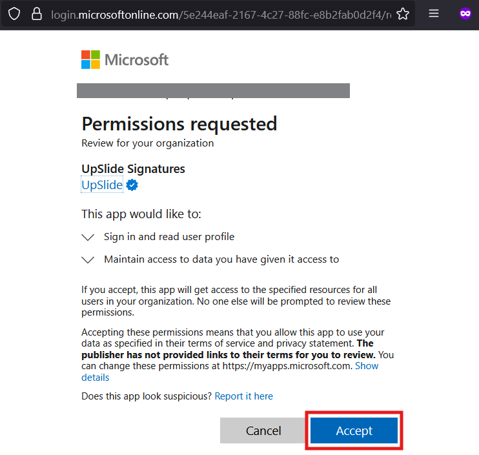Click 'This app would like to:' text

141,214
